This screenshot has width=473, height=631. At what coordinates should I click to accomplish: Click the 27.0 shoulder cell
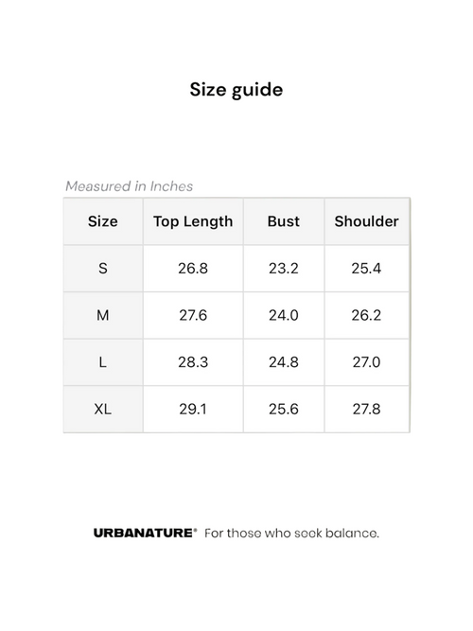pos(367,362)
